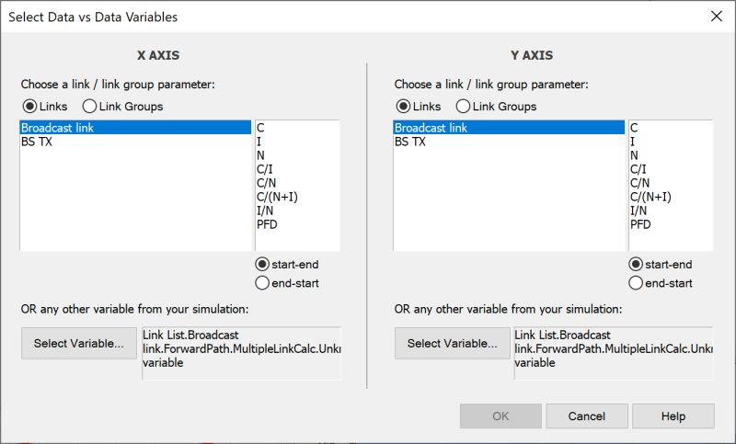Close the Select Data vs Data dialog
The width and height of the screenshot is (736, 444).
pos(717,16)
